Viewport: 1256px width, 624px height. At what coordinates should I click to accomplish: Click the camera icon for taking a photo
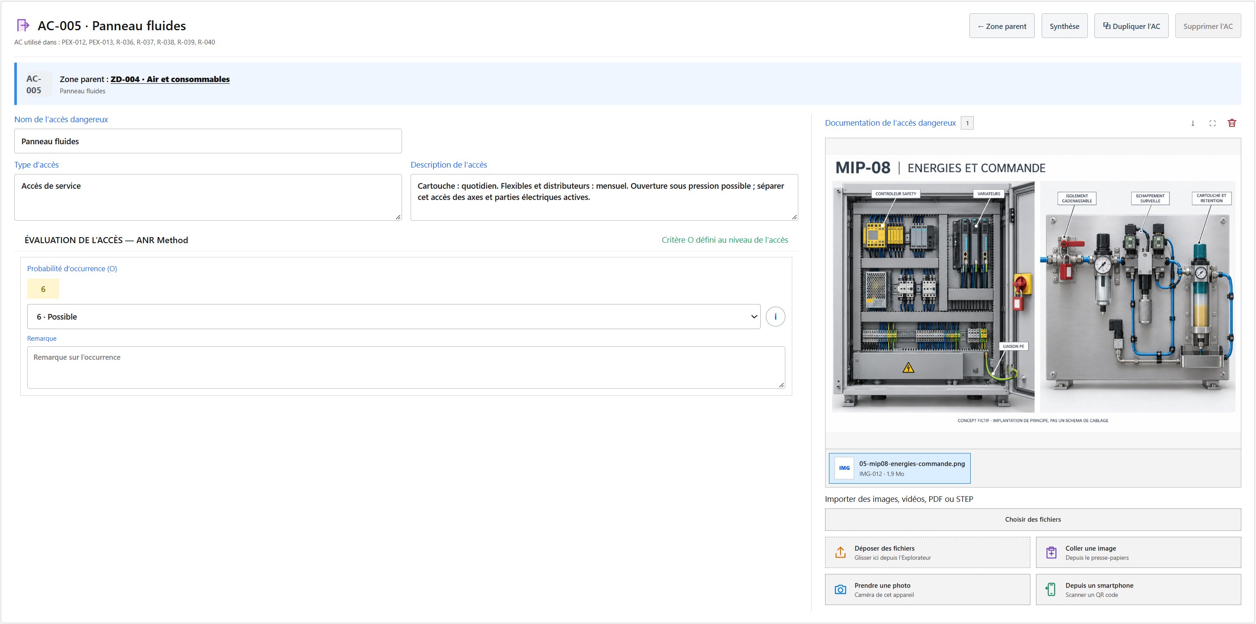coord(840,589)
